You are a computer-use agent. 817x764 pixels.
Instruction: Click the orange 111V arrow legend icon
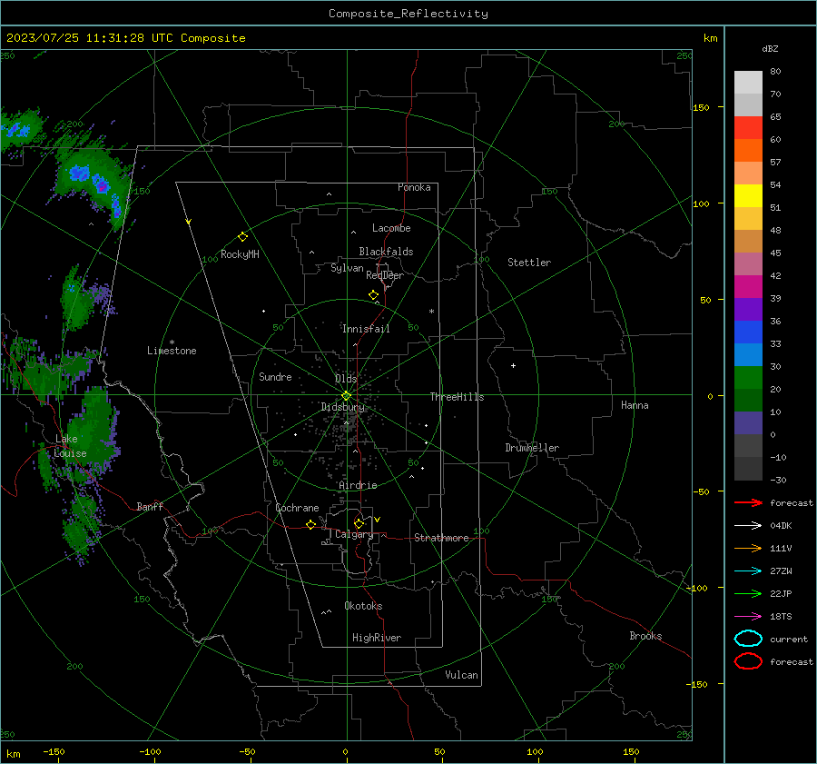748,548
